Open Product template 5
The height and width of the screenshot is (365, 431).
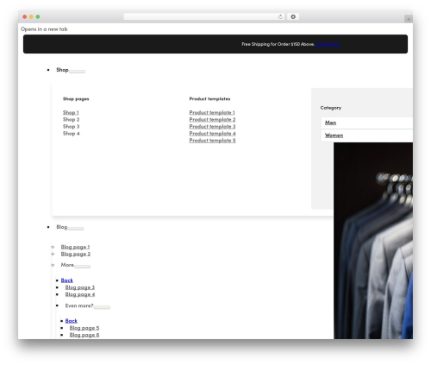(212, 141)
